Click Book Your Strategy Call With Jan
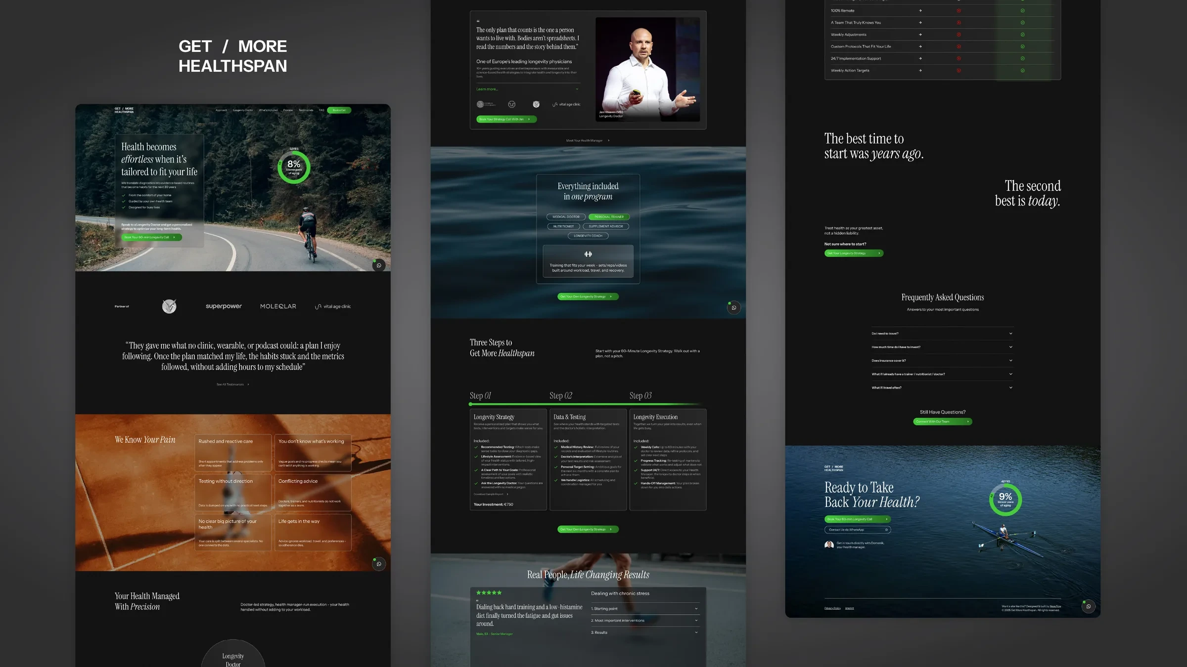 click(506, 119)
